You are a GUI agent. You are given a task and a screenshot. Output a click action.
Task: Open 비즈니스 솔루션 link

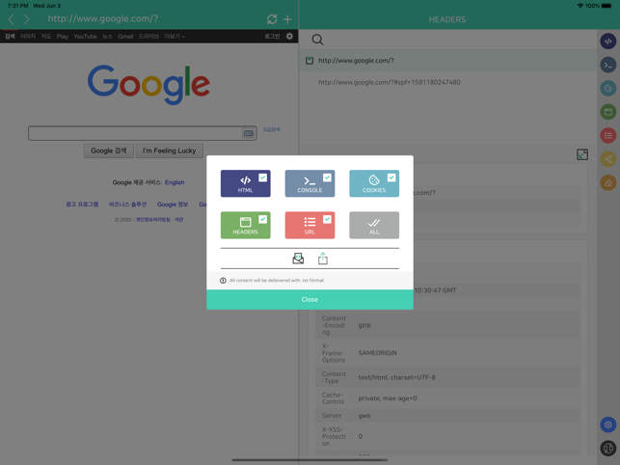(127, 205)
